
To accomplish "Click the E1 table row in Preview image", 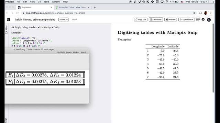I will pos(45,75).
